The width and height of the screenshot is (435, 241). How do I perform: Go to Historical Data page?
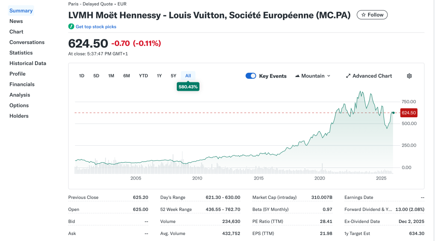tap(28, 63)
